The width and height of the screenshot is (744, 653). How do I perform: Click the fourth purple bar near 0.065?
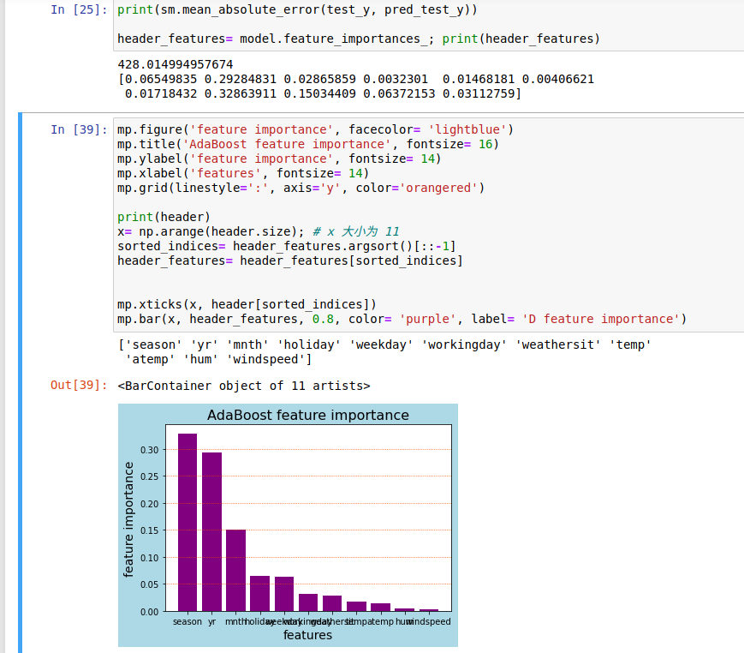click(260, 594)
